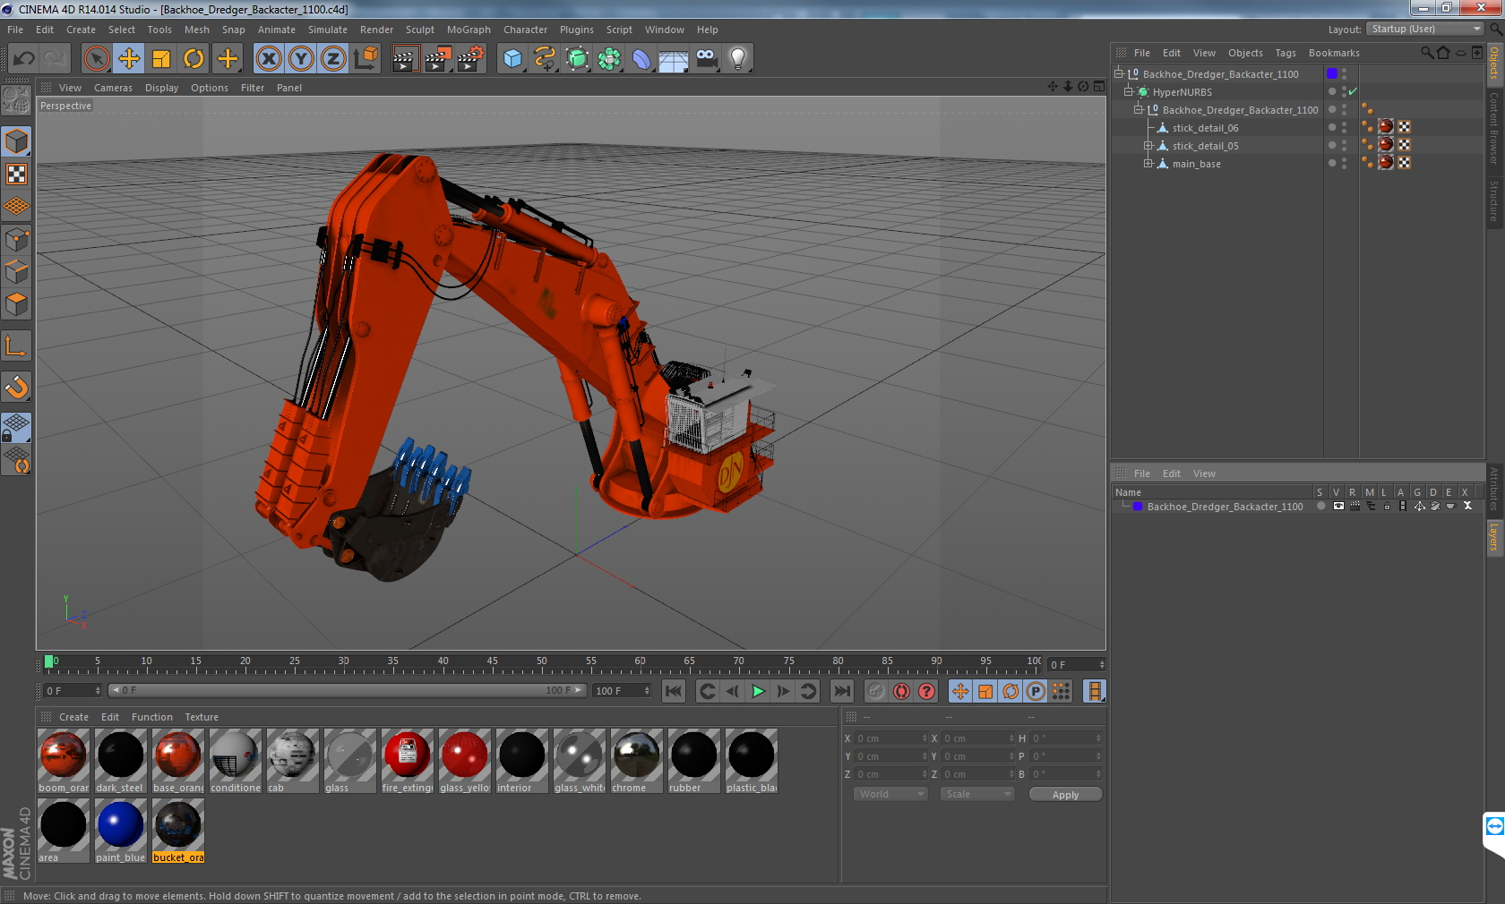
Task: Switch to Edges mode
Action: coord(17,271)
